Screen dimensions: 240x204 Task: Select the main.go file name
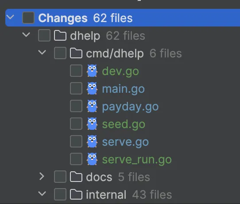[x=124, y=89]
